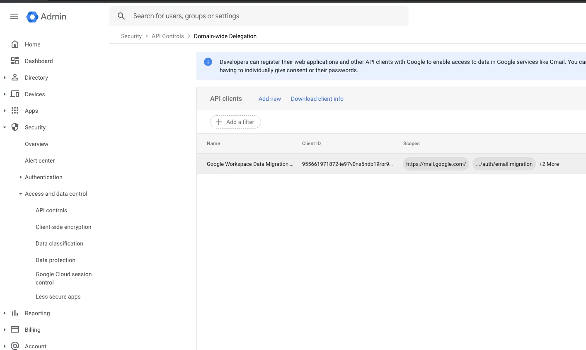Expand the Reporting section arrow
The height and width of the screenshot is (350, 586).
[5, 313]
